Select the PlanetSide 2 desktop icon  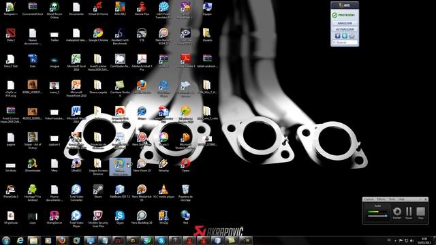(11, 192)
